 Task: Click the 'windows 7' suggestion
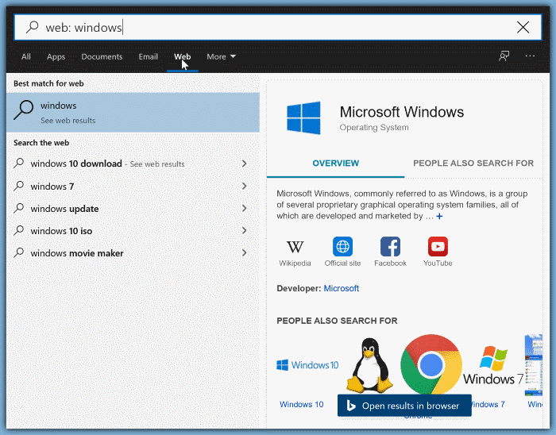pos(133,187)
